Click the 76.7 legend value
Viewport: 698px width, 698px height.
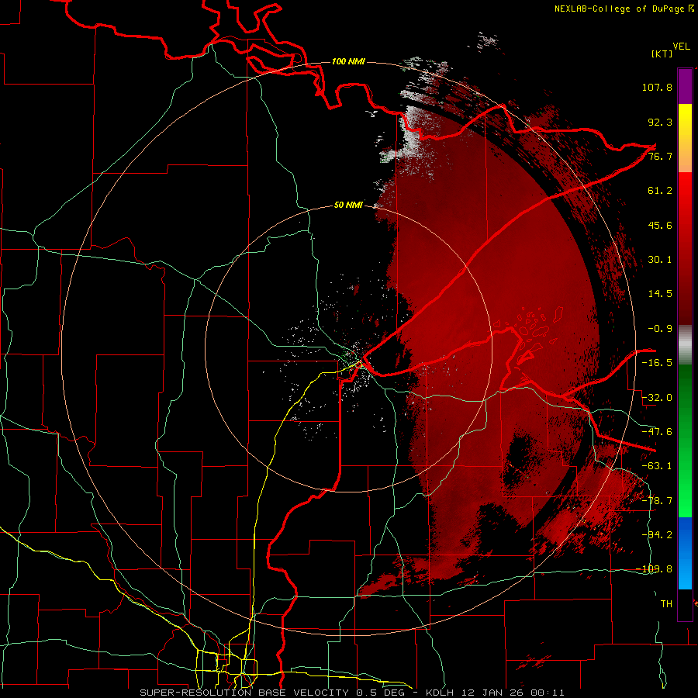coord(660,156)
